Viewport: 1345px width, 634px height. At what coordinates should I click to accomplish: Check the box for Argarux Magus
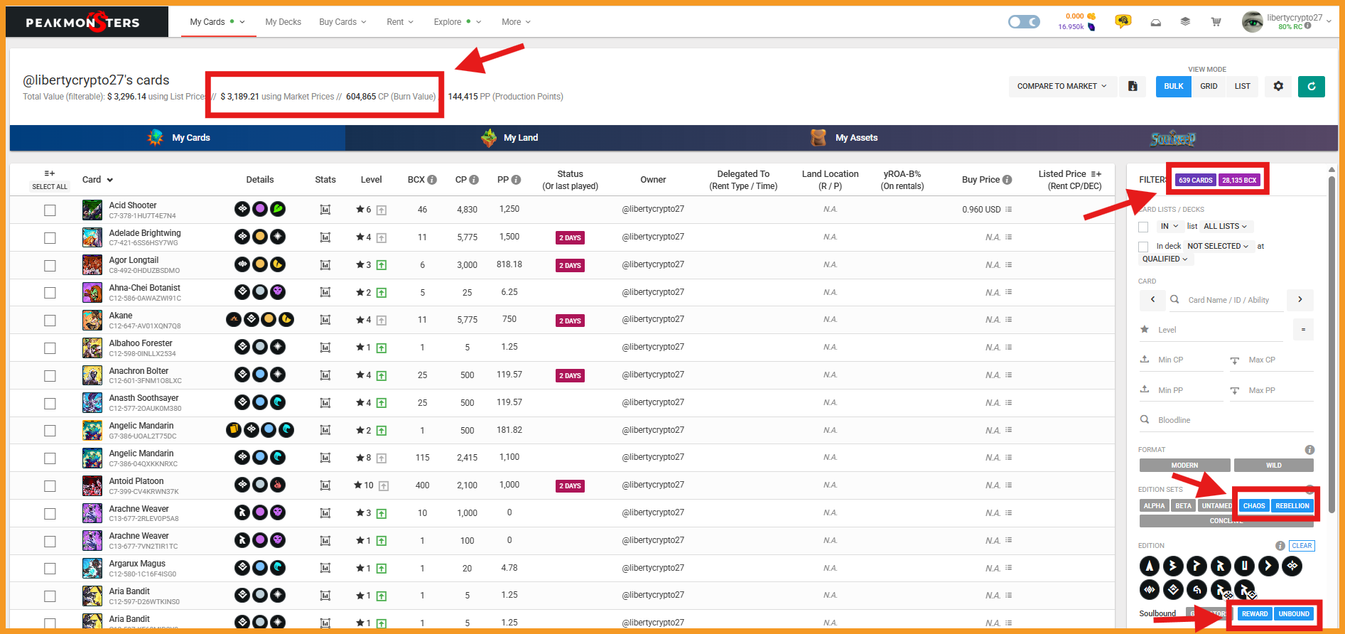pyautogui.click(x=50, y=569)
